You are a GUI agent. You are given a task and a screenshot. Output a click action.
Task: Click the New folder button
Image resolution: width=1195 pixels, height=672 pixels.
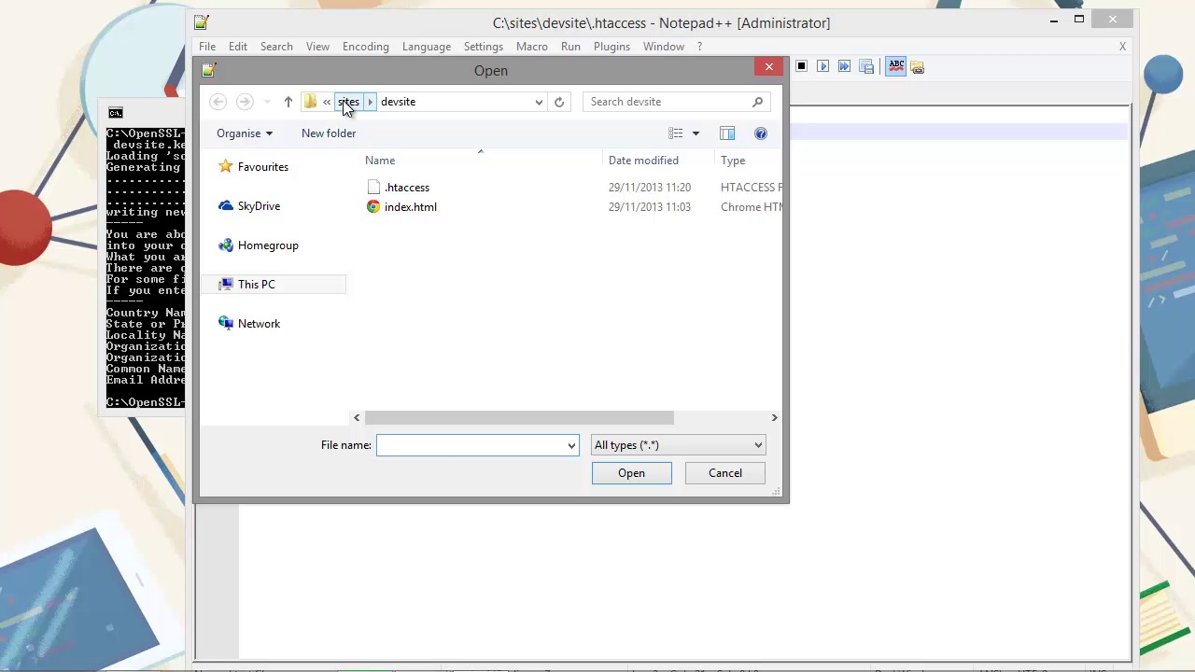click(x=329, y=133)
